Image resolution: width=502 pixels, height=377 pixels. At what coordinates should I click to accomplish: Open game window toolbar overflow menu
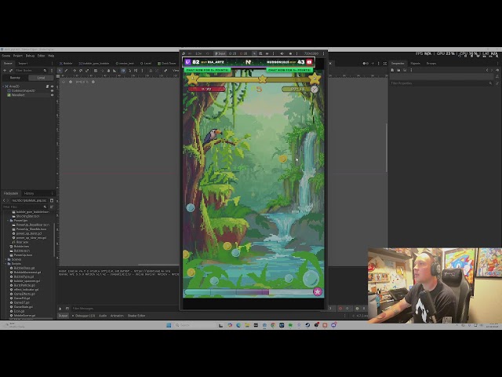pyautogui.click(x=323, y=53)
